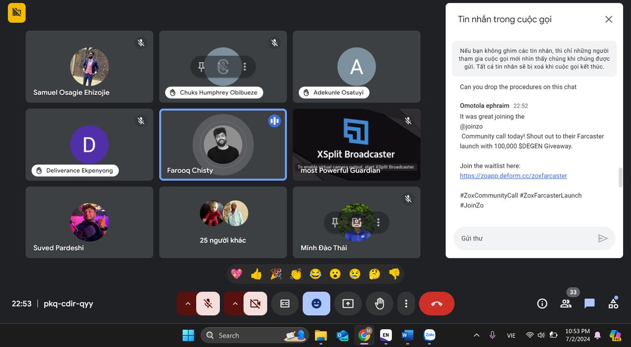Send the sad face reaction
Image resolution: width=631 pixels, height=347 pixels.
pos(355,274)
